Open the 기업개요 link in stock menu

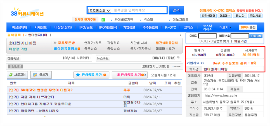pyautogui.click(x=113, y=43)
